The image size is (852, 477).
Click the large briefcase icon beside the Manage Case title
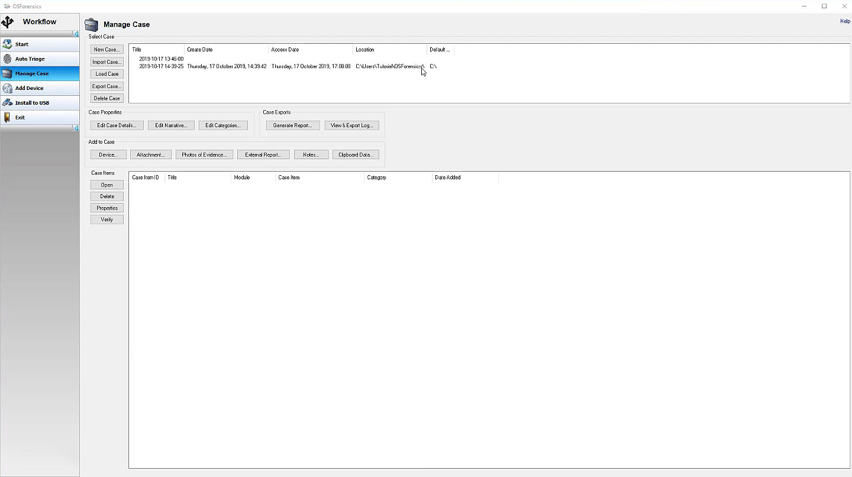91,25
